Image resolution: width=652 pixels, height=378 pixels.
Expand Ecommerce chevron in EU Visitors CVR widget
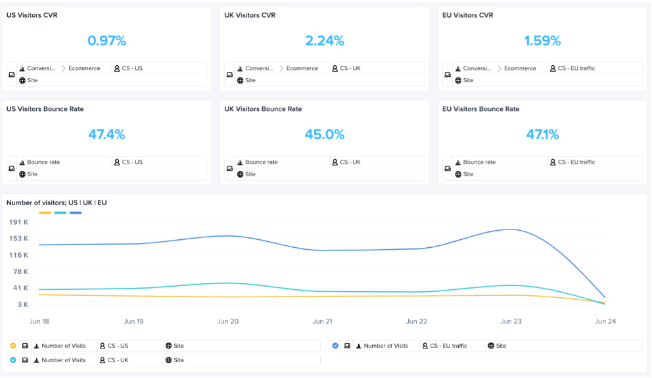point(500,68)
